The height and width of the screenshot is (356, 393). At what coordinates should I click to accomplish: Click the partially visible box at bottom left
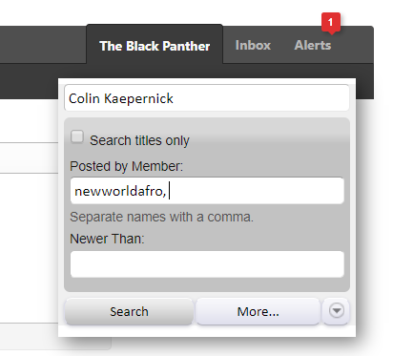[55, 337]
